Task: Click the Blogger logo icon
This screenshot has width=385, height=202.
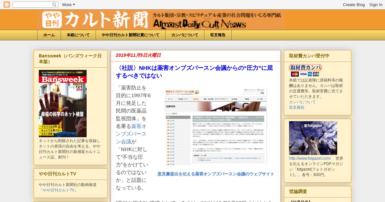Action: pyautogui.click(x=6, y=4)
